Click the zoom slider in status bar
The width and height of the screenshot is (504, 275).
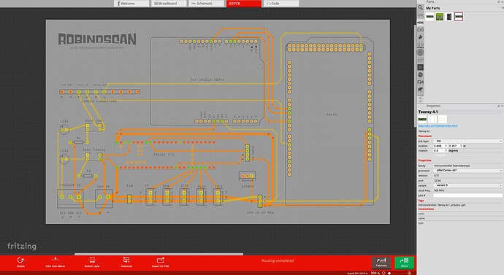[x=397, y=273]
